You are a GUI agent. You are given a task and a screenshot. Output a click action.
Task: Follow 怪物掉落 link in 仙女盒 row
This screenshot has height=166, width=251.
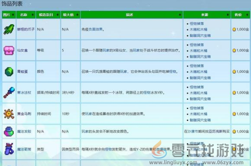click(197, 45)
